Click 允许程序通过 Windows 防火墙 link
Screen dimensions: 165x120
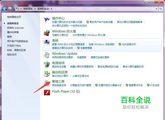(x=89, y=35)
